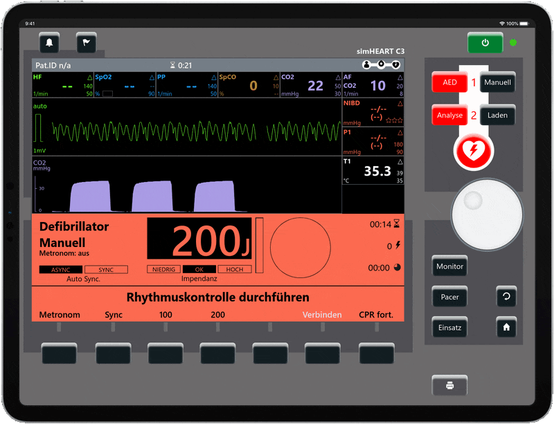Viewport: 554px width, 424px height.
Task: Tap the SpCO alarm triangle icon
Action: point(276,77)
